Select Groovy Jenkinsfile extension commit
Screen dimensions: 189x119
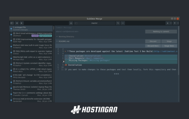[31, 100]
